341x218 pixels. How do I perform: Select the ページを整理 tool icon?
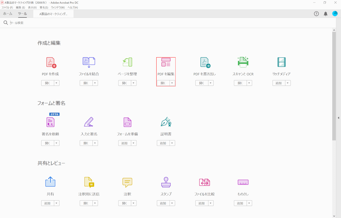coord(127,62)
